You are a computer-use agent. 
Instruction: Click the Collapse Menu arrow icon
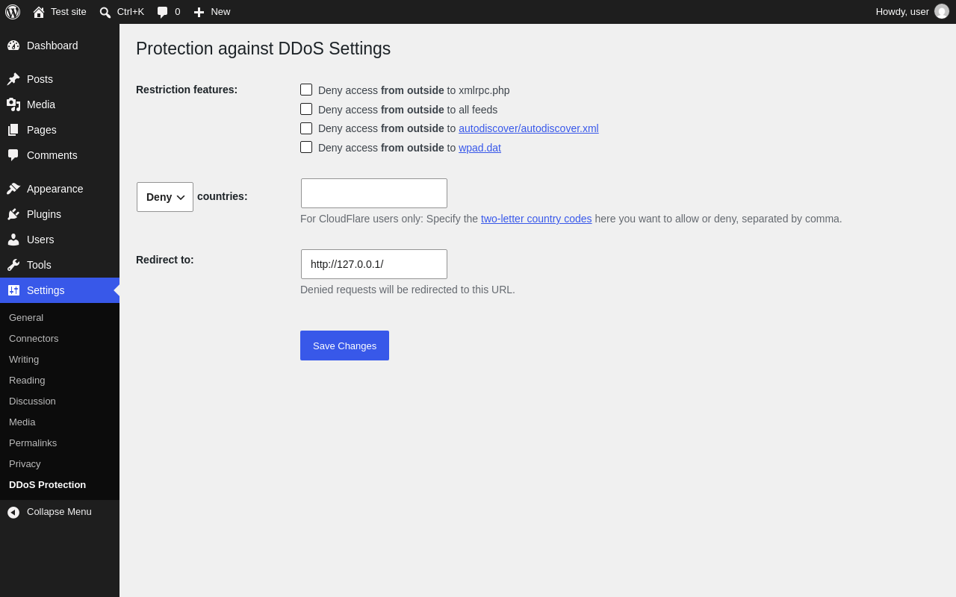click(13, 512)
